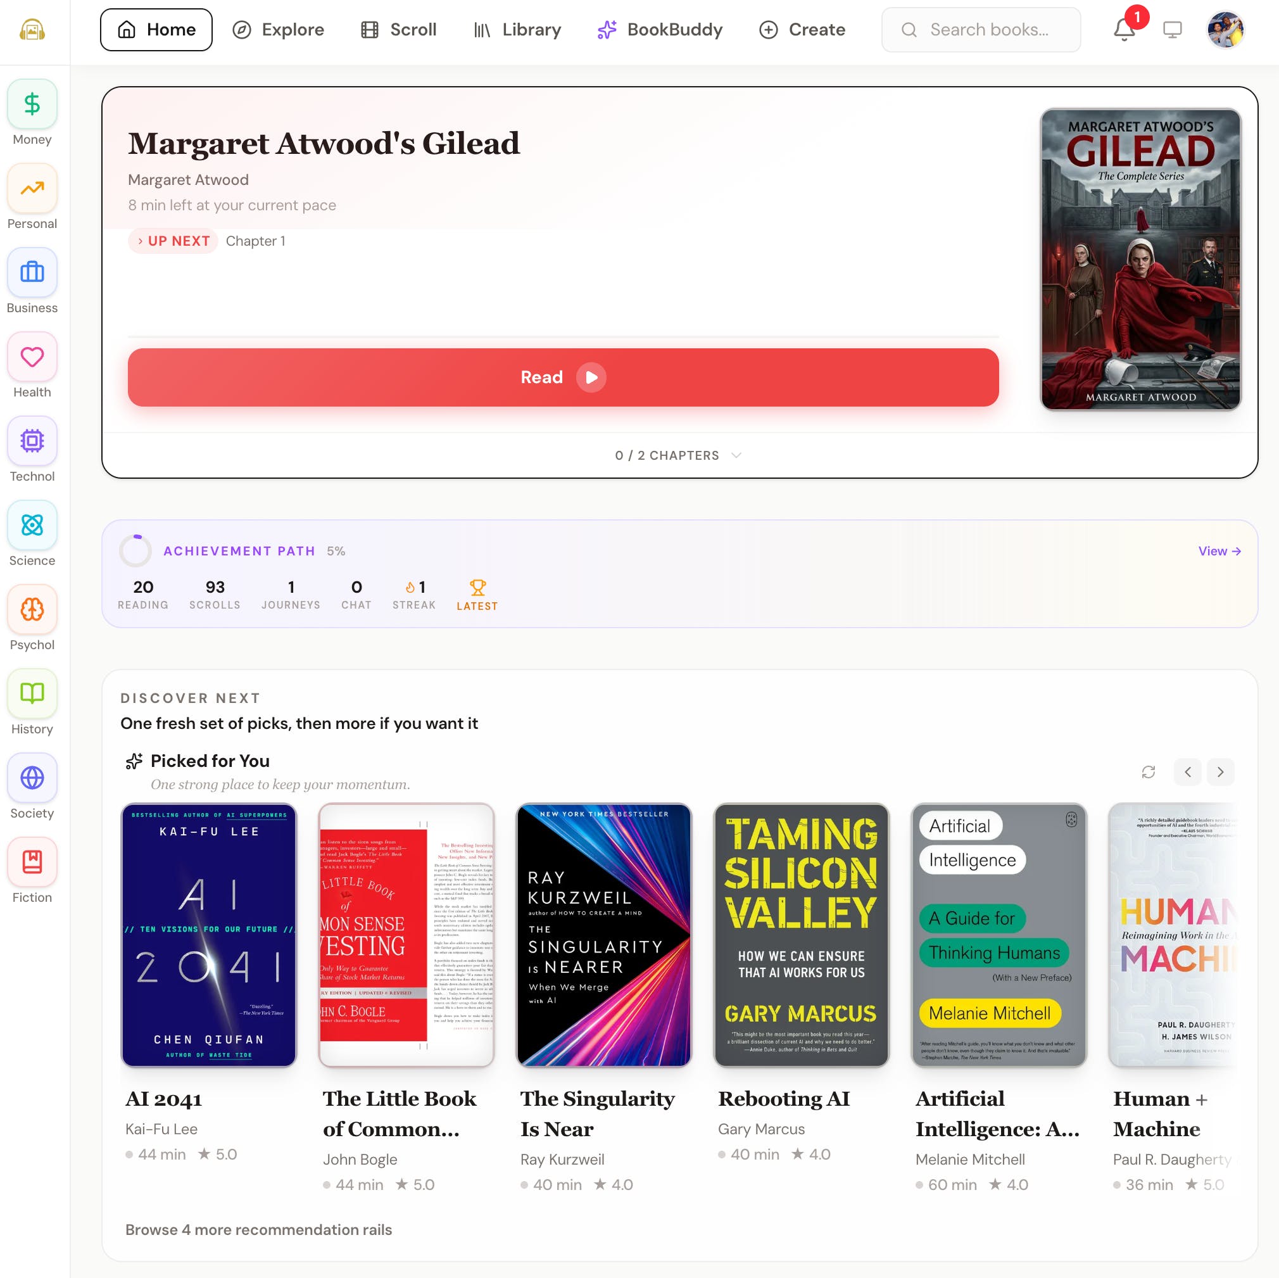Switch to the Explore tab
Viewport: 1279px width, 1278px height.
[278, 30]
